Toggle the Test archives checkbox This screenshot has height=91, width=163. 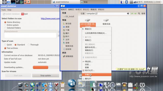point(5,48)
